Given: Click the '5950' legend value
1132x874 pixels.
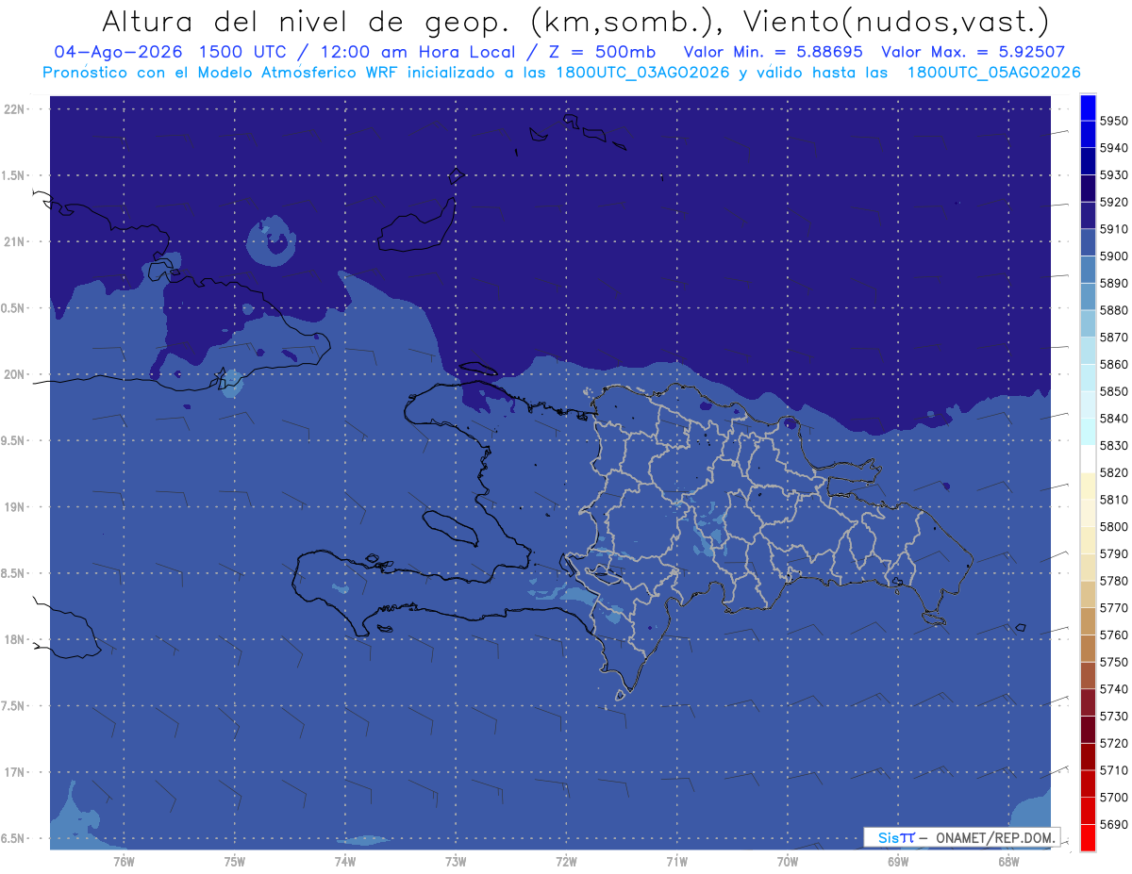Looking at the screenshot, I should (x=1114, y=121).
